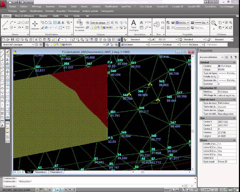Toggle BUSES layer light bulb in ribbon
This screenshot has width=240, height=192.
(x=92, y=27)
